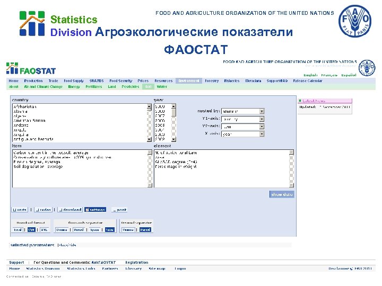Switch to the Pesticides sub-tab

point(131,86)
